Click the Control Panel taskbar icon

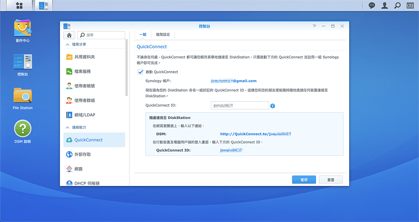(x=43, y=5)
